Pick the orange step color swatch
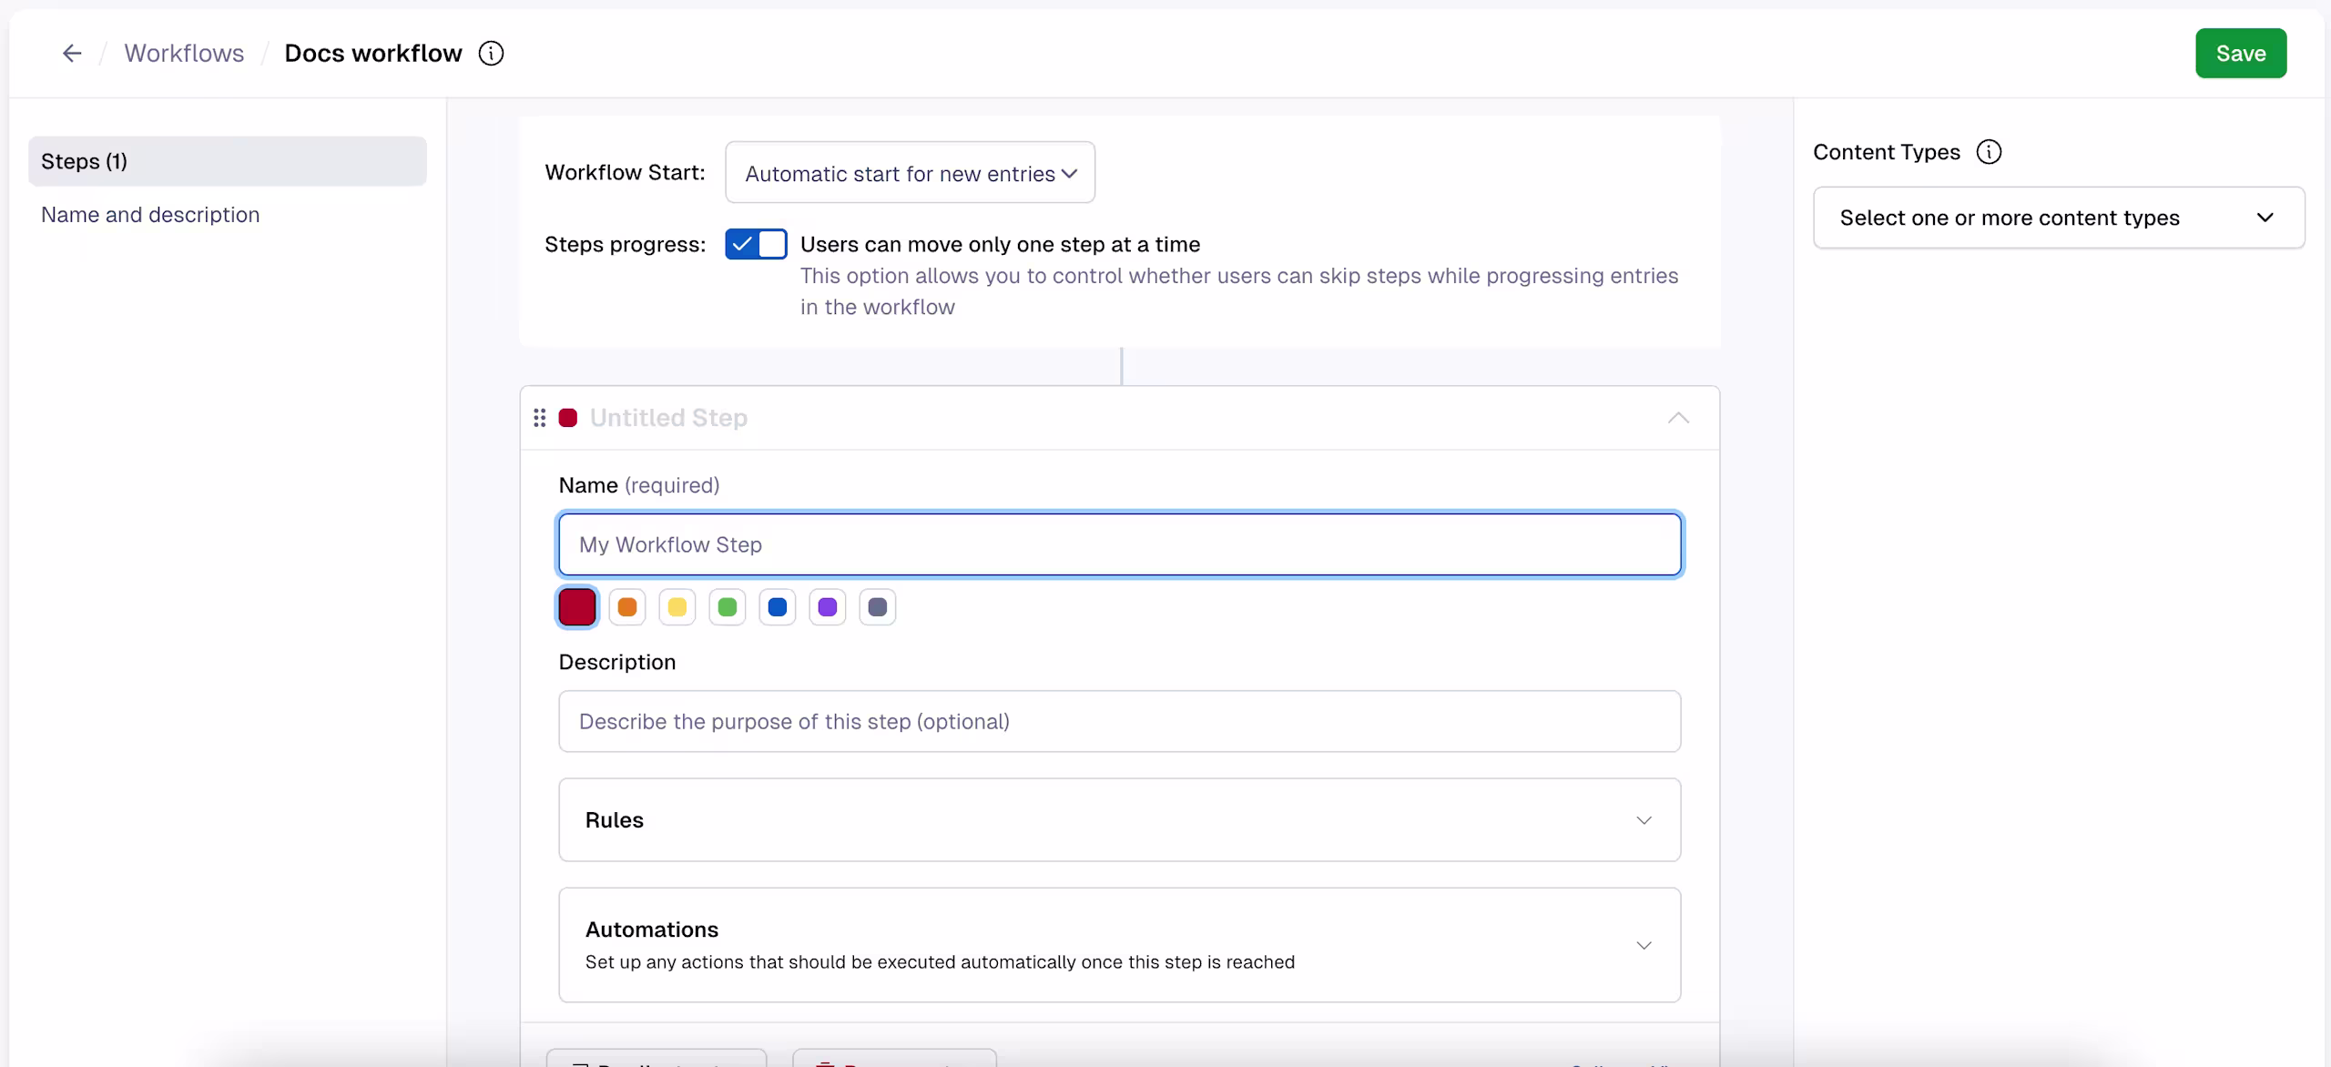2331x1067 pixels. point(627,607)
